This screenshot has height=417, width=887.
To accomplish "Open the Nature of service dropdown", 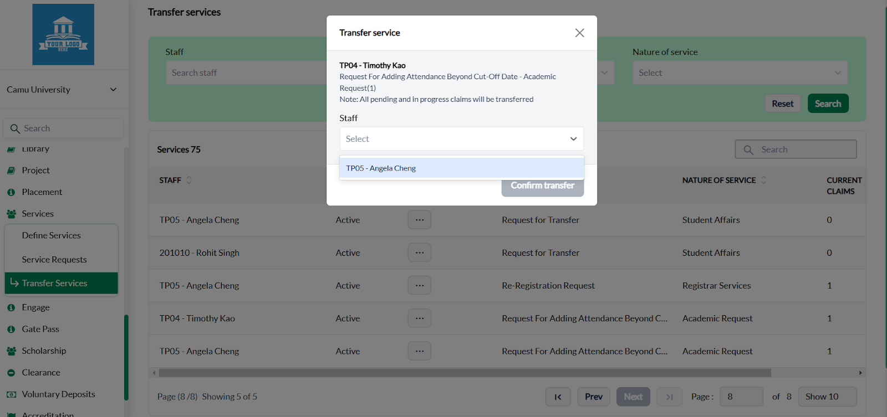I will coord(740,73).
